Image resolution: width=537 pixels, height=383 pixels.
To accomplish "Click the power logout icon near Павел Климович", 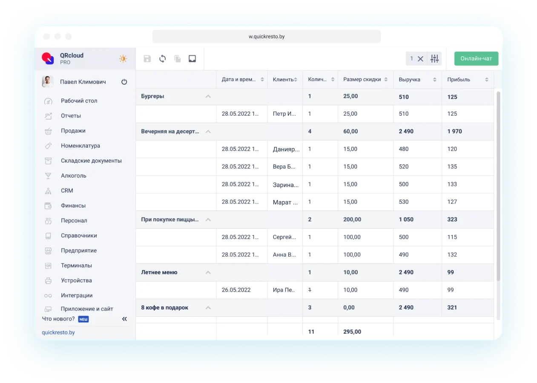I will [x=124, y=82].
